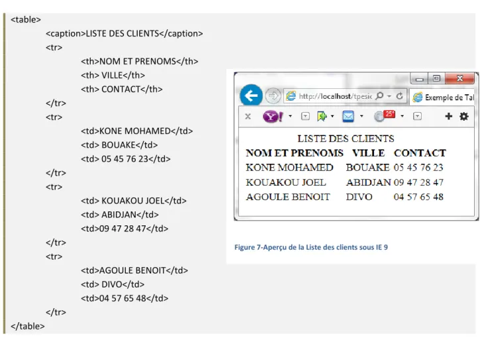
Task: Click 'ABIDJAN' cell in rendered table
Action: pos(369,182)
